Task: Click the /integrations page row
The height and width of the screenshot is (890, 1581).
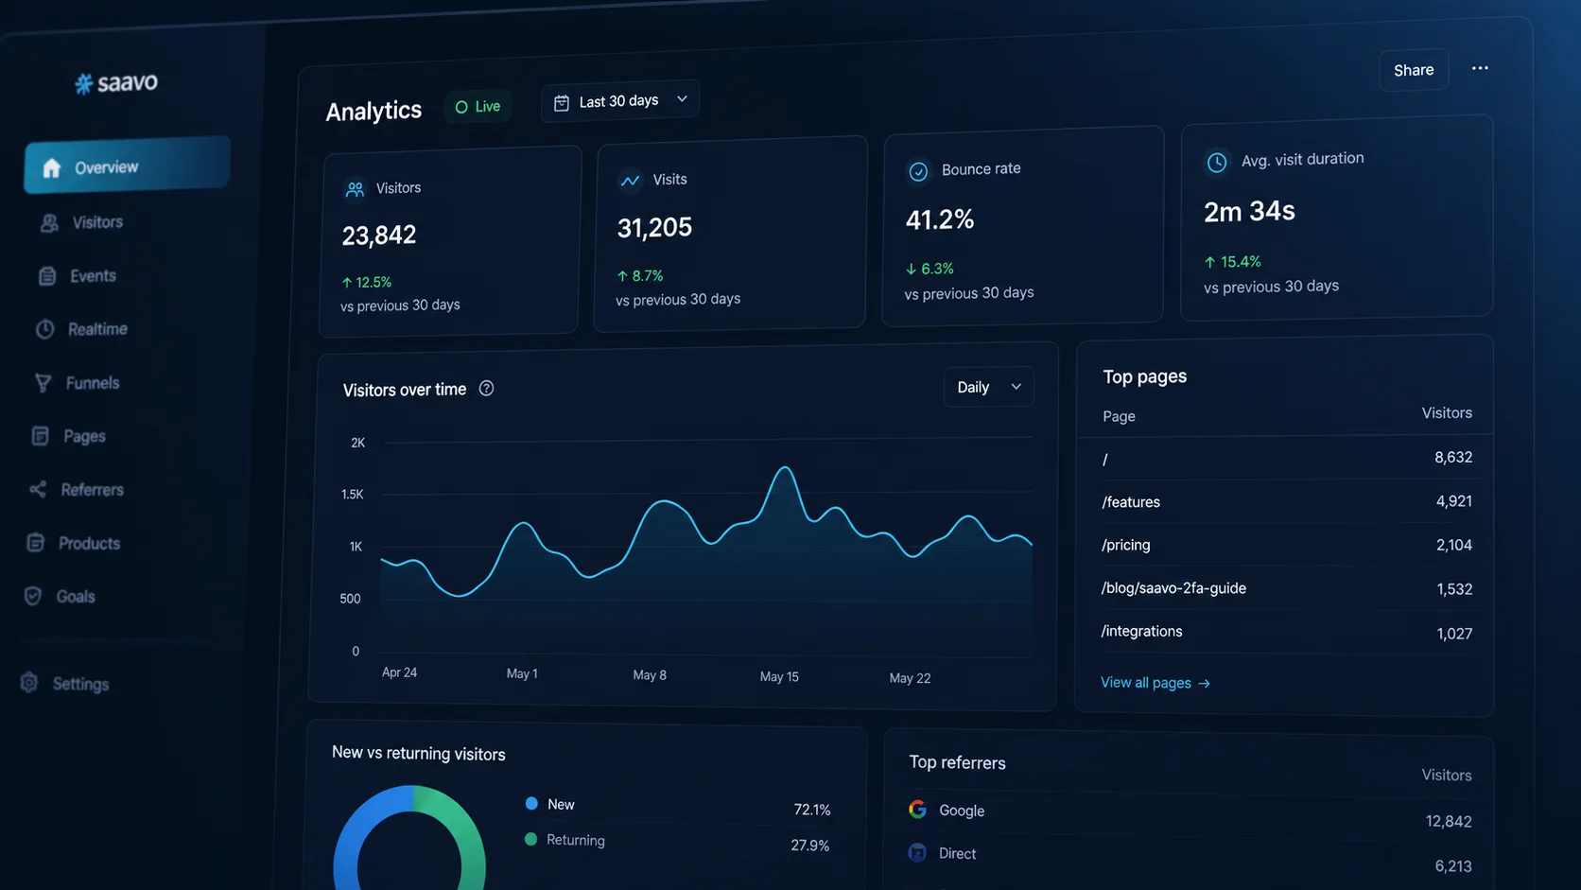Action: 1286,632
